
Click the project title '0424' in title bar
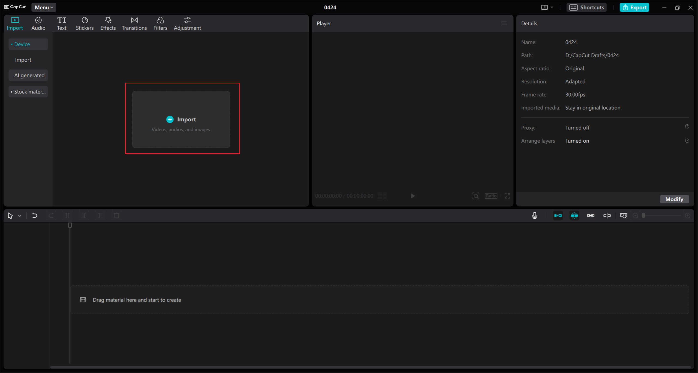330,7
